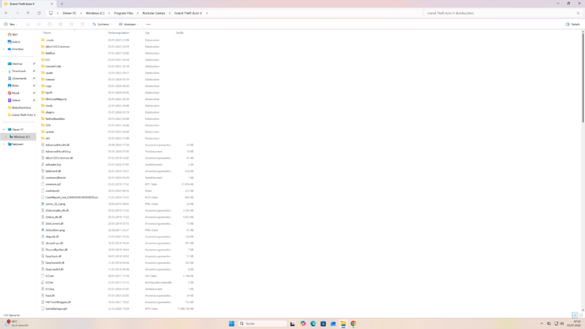
Task: Click the Program Files breadcrumb
Action: tap(123, 13)
